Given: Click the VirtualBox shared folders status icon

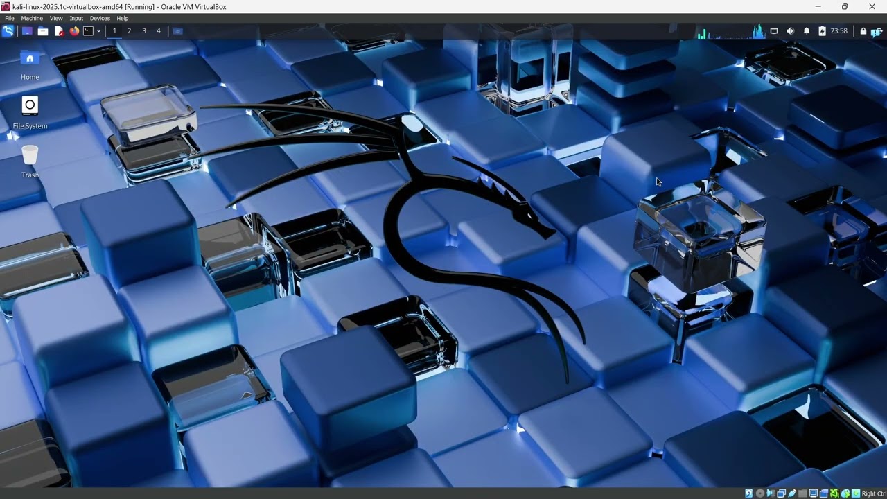Looking at the screenshot, I should pos(802,493).
